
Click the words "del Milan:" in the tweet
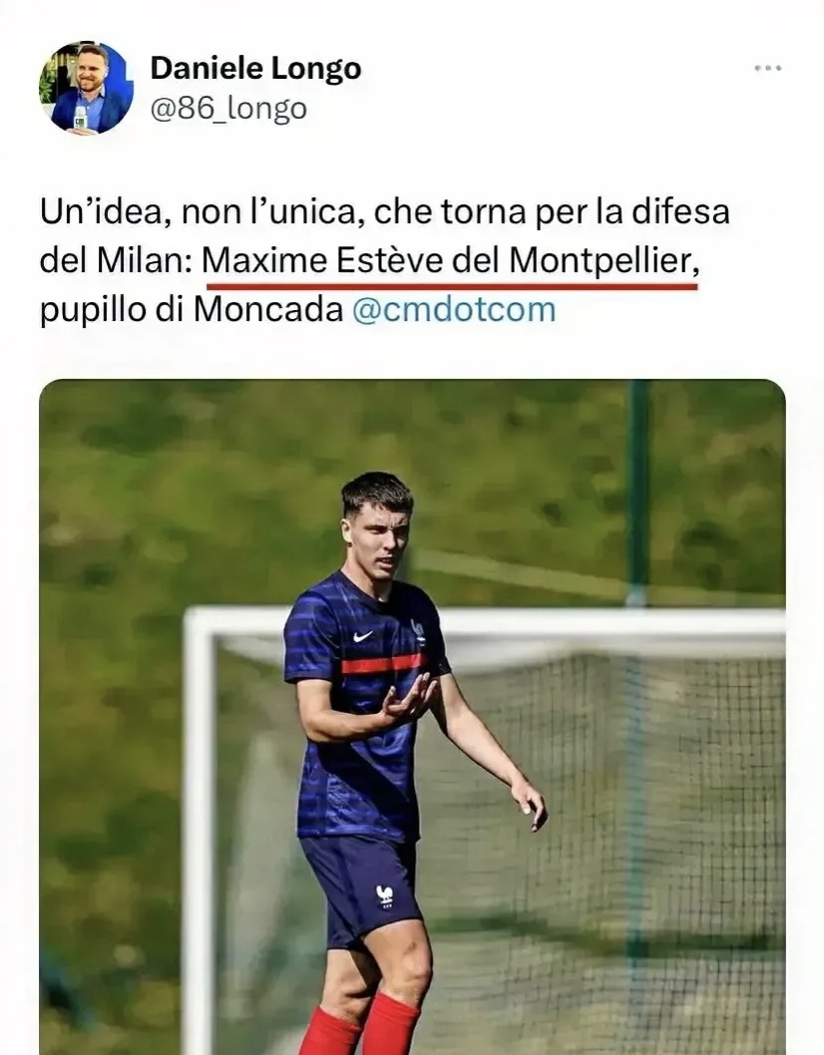[116, 261]
